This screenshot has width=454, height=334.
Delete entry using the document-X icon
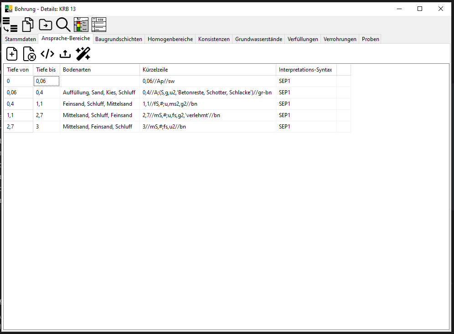(x=30, y=54)
